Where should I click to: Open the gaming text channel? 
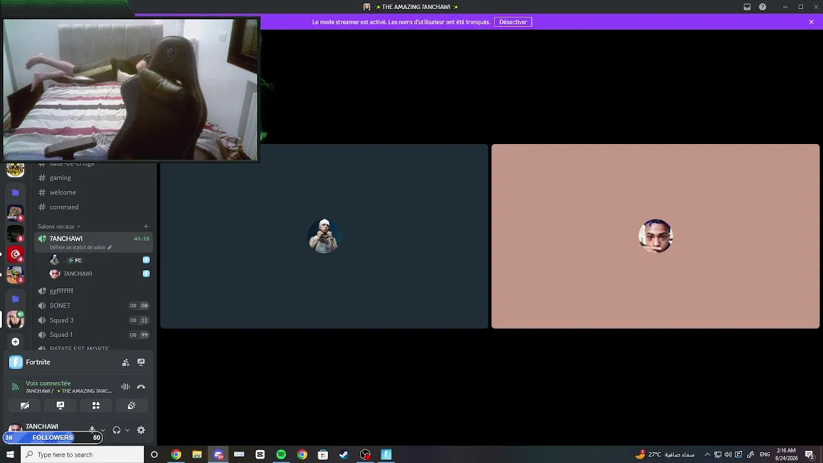click(x=93, y=177)
